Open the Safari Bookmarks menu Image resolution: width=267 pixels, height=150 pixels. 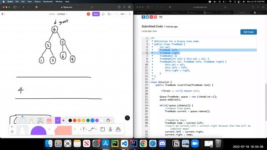point(48,2)
